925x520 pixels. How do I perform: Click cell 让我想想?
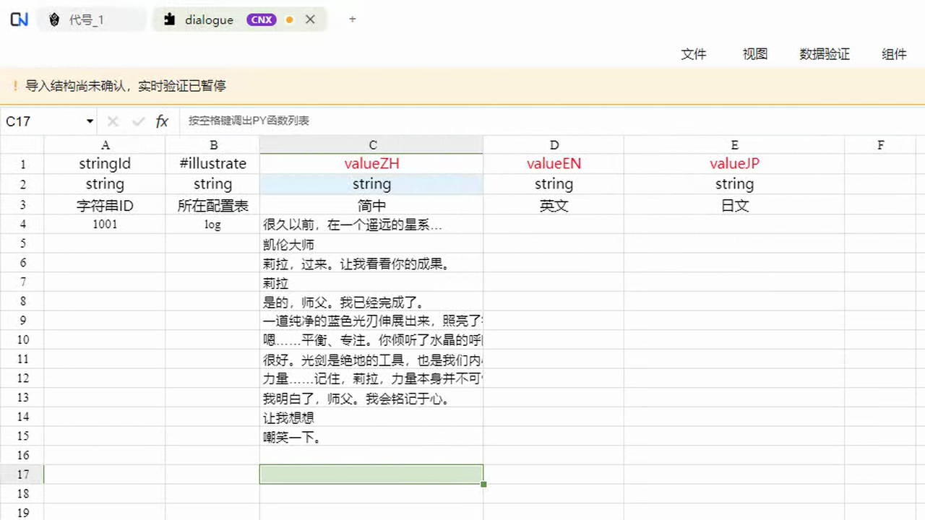pyautogui.click(x=371, y=417)
